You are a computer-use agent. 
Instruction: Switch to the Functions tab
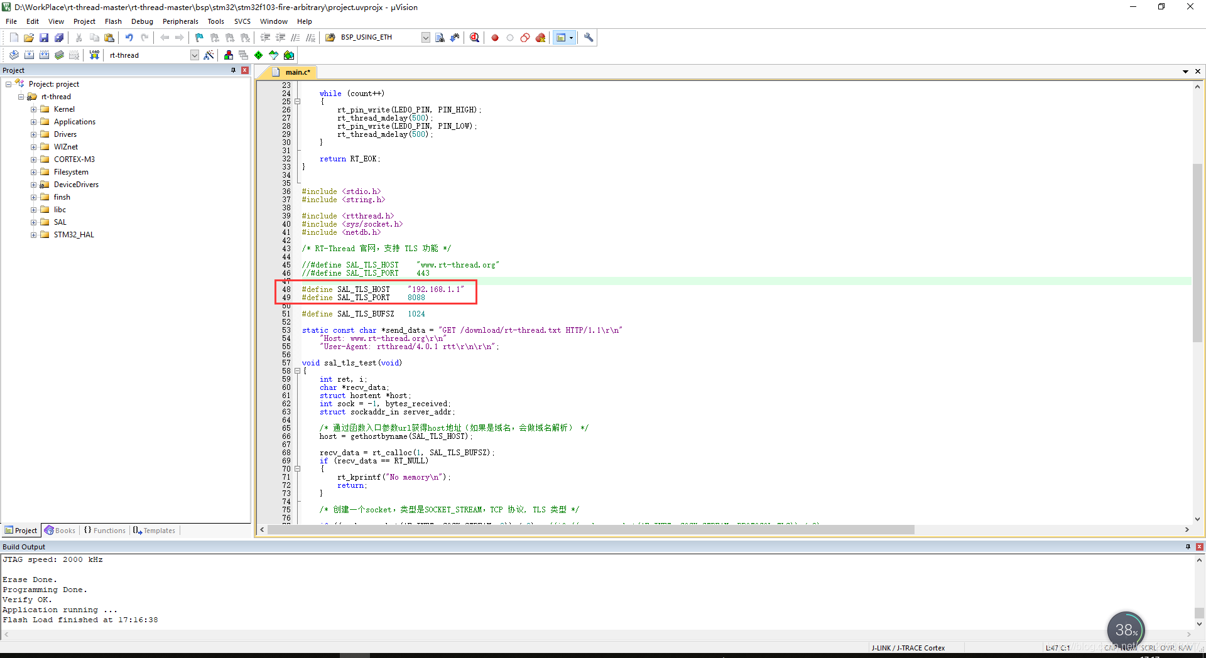tap(105, 530)
